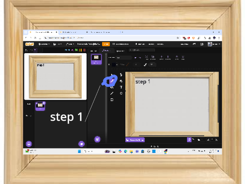The image size is (245, 184).
Task: Open the Backpack bar
Action: click(x=155, y=146)
